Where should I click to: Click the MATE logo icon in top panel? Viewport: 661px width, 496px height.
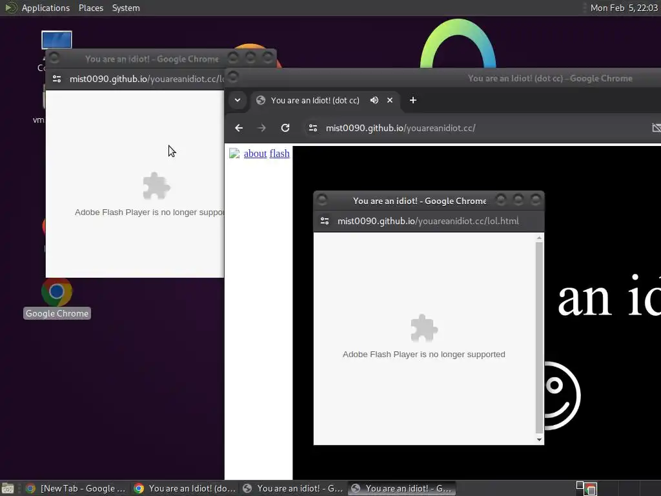coord(10,8)
